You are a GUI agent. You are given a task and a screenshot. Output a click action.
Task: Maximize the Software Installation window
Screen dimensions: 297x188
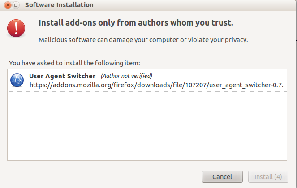click(16, 5)
